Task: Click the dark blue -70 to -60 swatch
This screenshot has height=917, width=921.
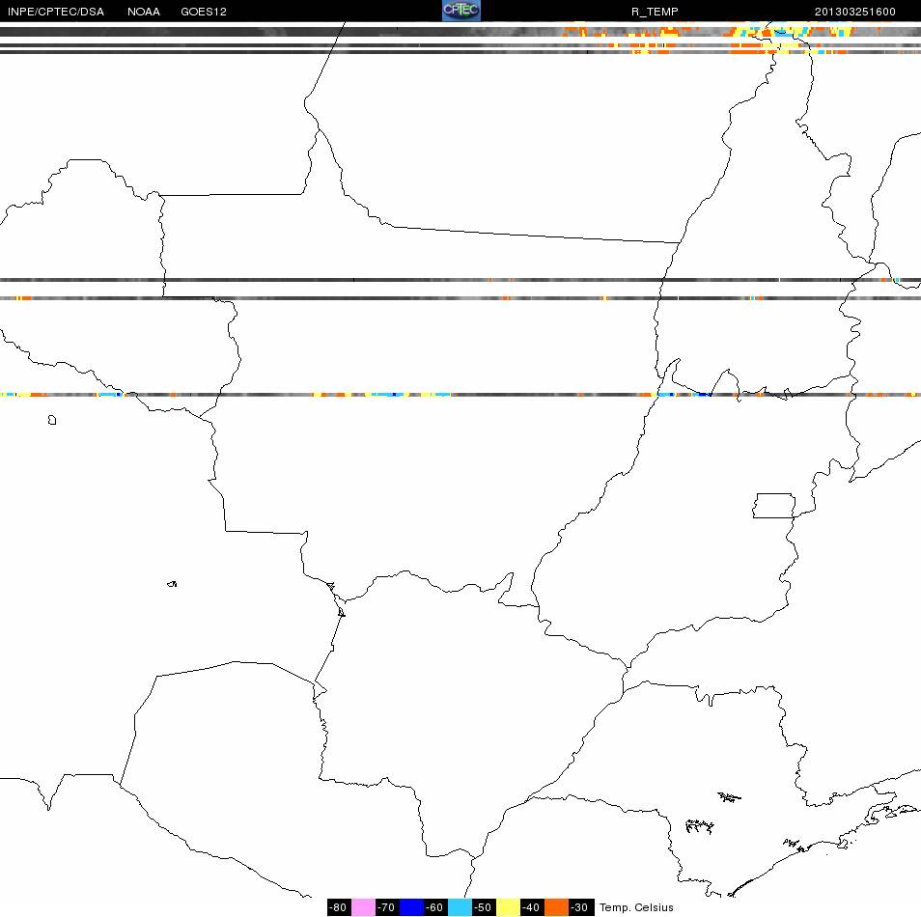Action: click(412, 907)
